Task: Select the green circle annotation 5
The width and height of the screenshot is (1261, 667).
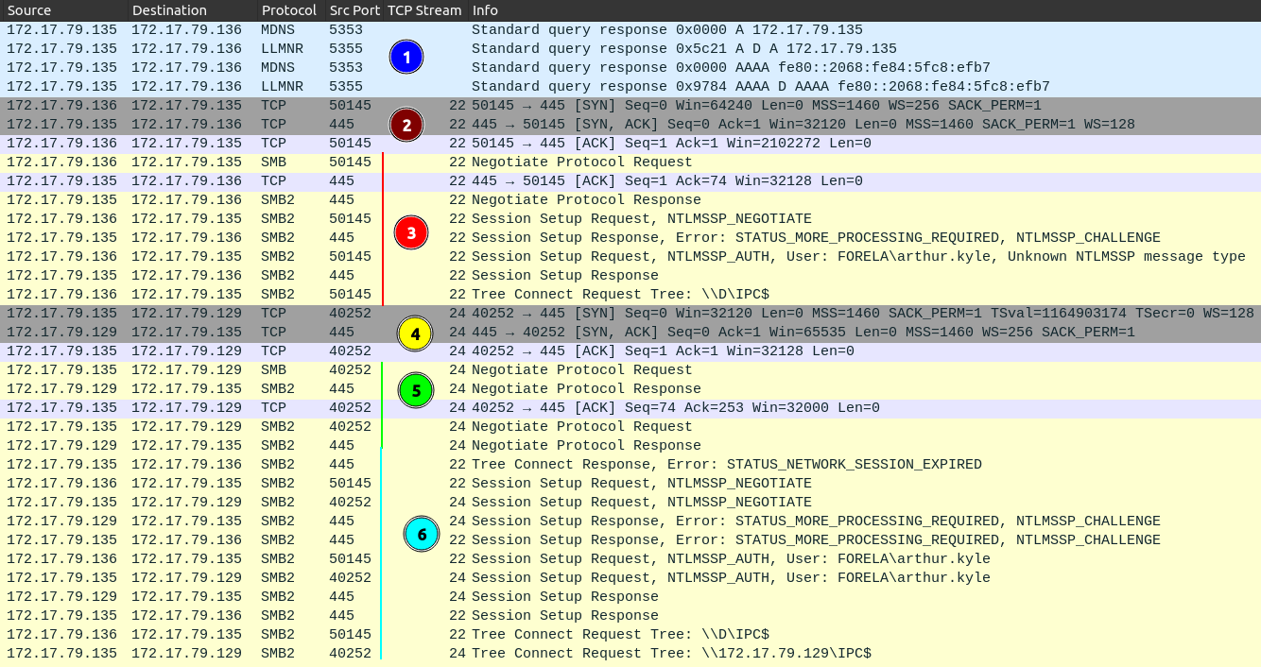Action: point(415,389)
